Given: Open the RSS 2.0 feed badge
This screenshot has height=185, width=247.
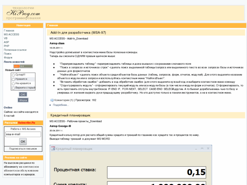Looking at the screenshot, I should coord(23,66).
